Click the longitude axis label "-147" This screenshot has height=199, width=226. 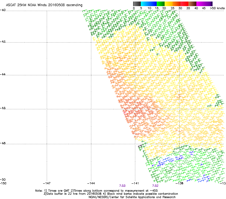(x=47, y=183)
